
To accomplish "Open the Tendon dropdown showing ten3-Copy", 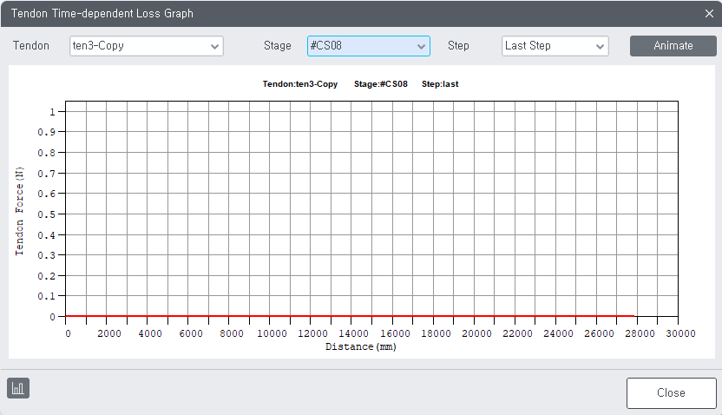I will (x=147, y=46).
